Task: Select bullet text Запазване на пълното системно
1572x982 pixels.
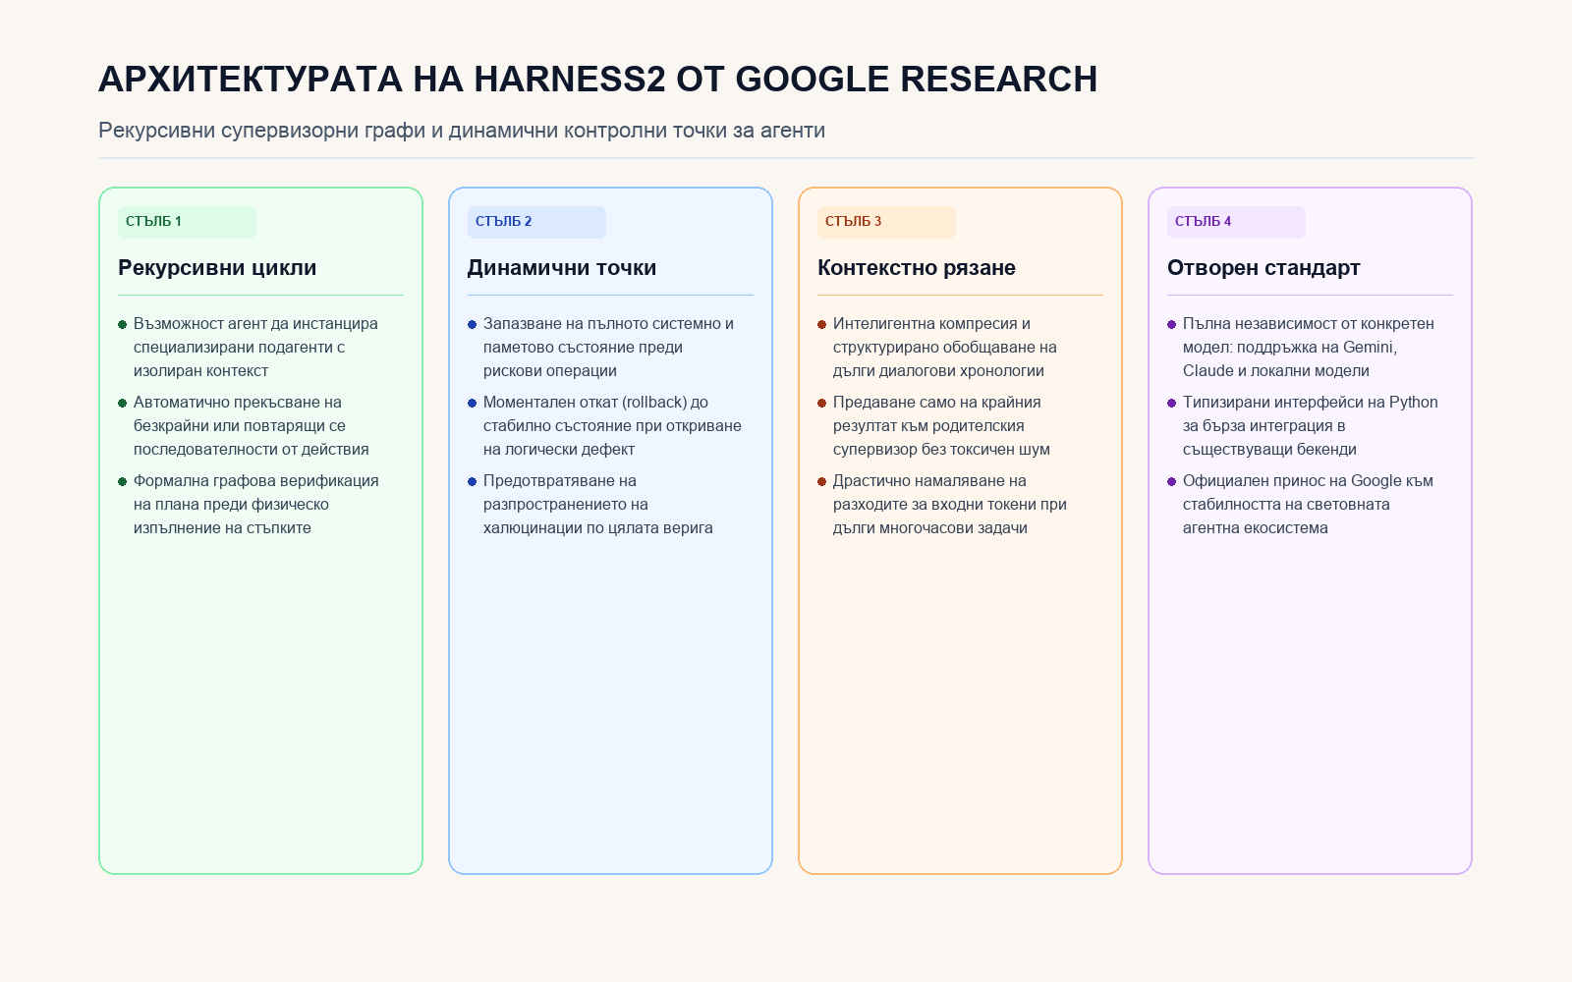Action: coord(608,348)
